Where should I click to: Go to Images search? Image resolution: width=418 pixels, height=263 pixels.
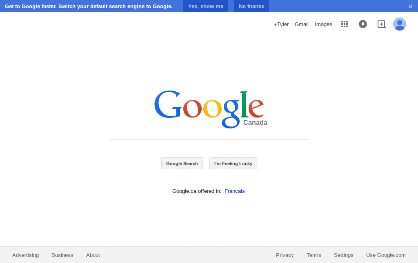(323, 24)
